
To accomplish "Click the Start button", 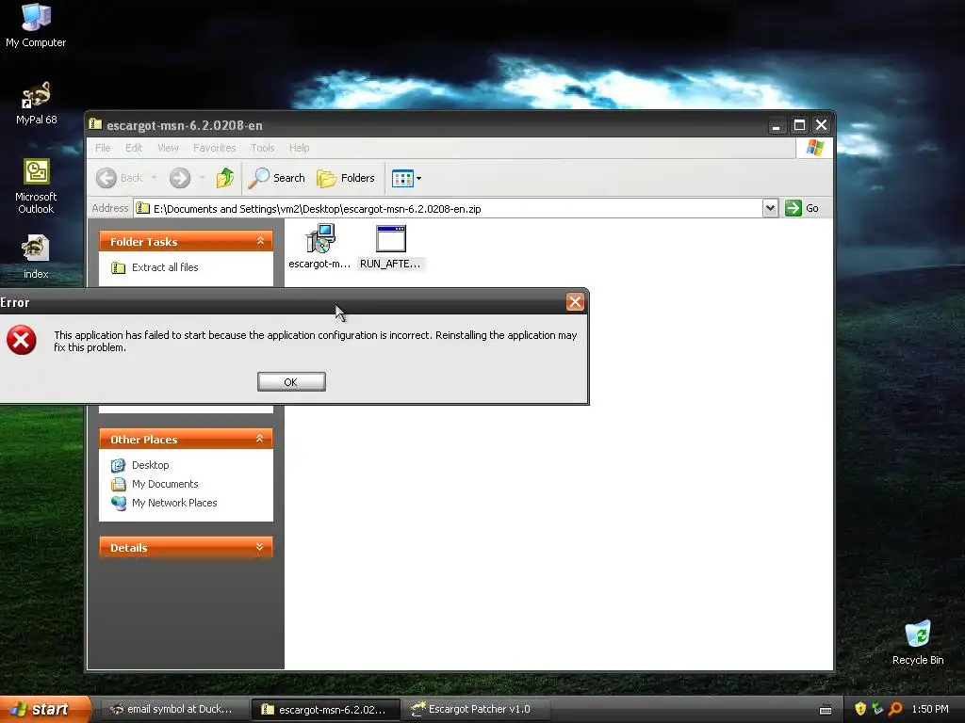I will pos(44,710).
